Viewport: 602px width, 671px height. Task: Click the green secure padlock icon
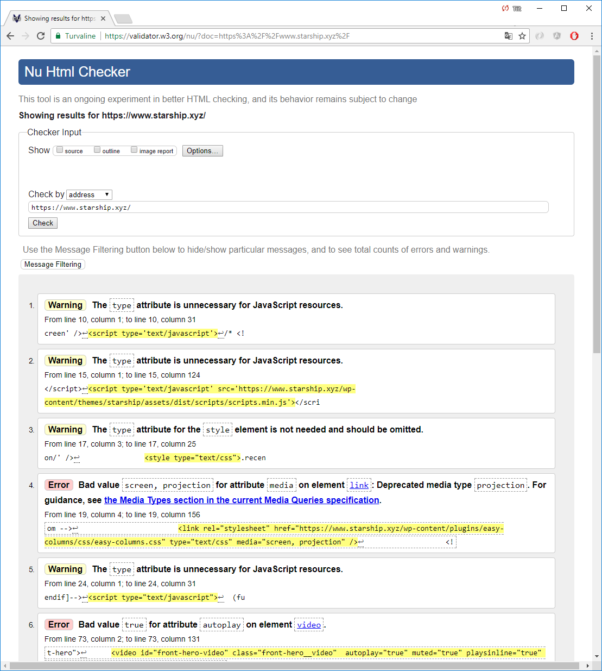tap(58, 36)
